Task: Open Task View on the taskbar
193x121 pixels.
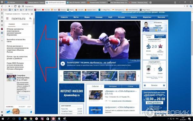Action: (x=14, y=119)
